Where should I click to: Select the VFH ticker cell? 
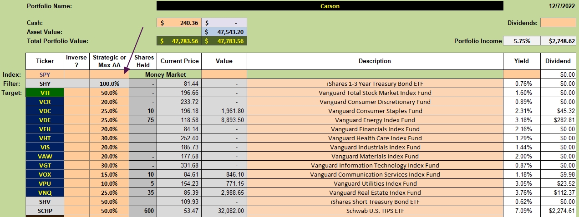point(45,129)
